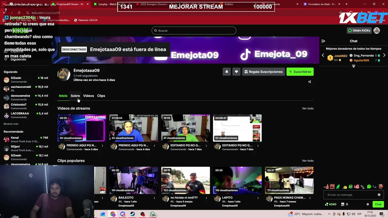Open the 00:25 EMPEZANDO stream thumbnail

pos(82,128)
